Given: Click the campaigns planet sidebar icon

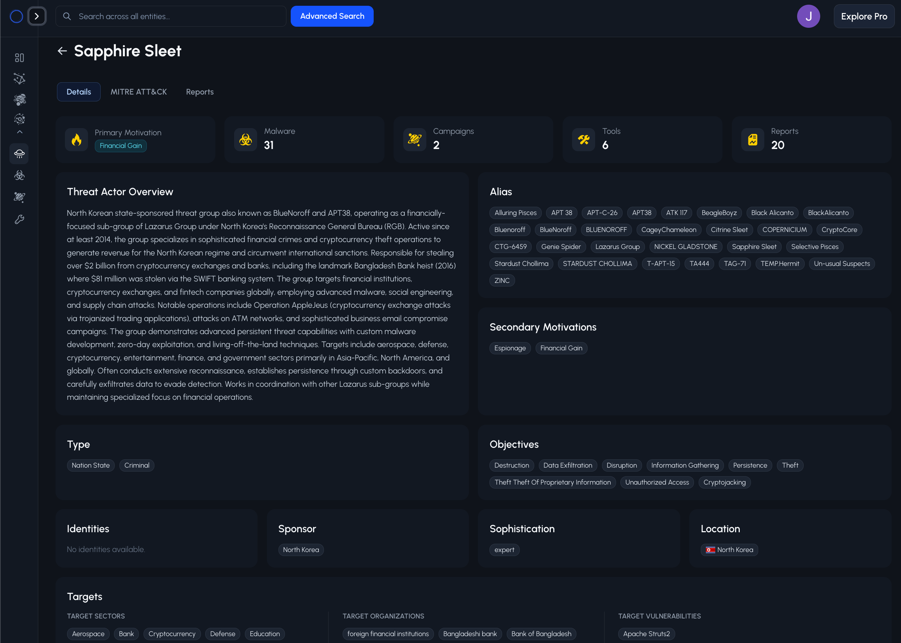Looking at the screenshot, I should pos(19,197).
